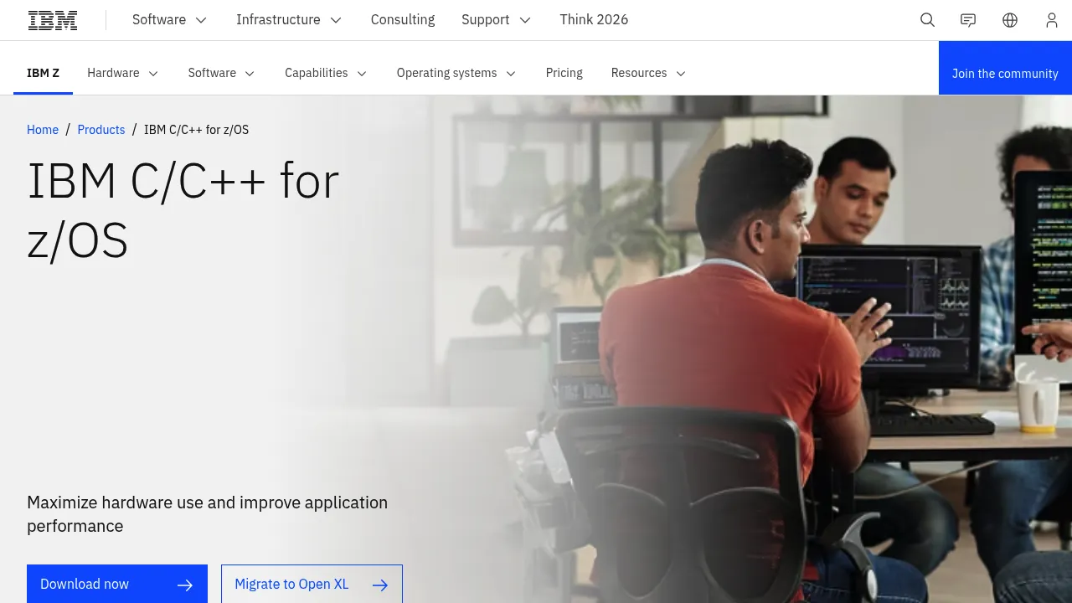This screenshot has width=1072, height=603.
Task: Open the Consulting menu item
Action: [403, 20]
